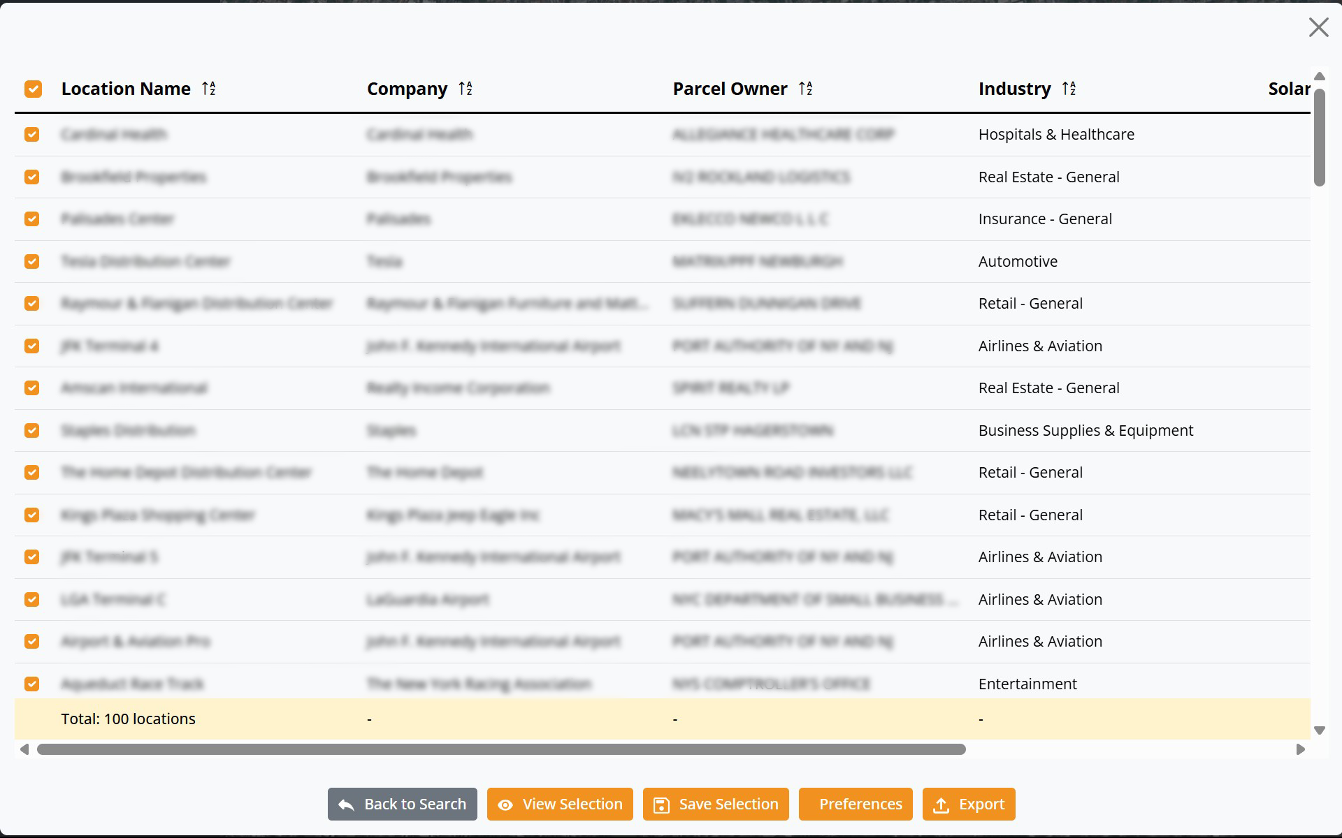Uncheck the Insurance - General row checkbox
Screen dimensions: 1342x838
pyautogui.click(x=32, y=219)
